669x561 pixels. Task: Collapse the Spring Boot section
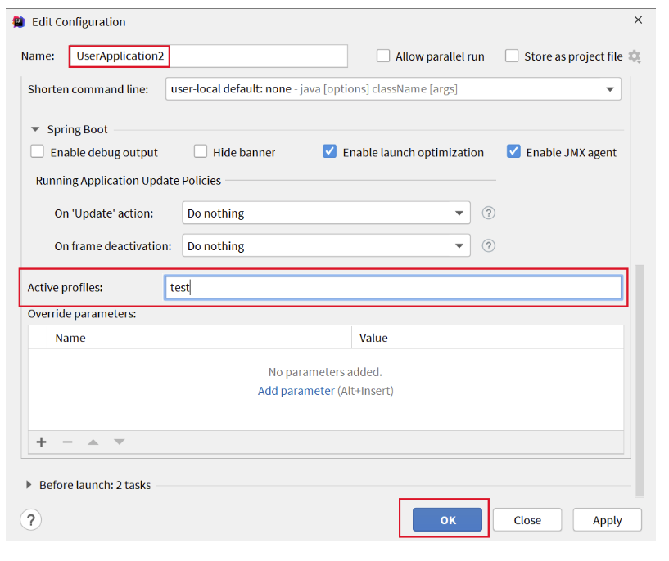(x=35, y=129)
